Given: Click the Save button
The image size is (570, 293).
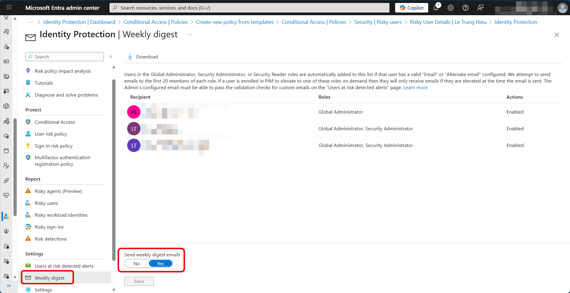Looking at the screenshot, I should point(139,281).
